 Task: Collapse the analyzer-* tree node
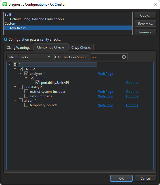[21, 73]
